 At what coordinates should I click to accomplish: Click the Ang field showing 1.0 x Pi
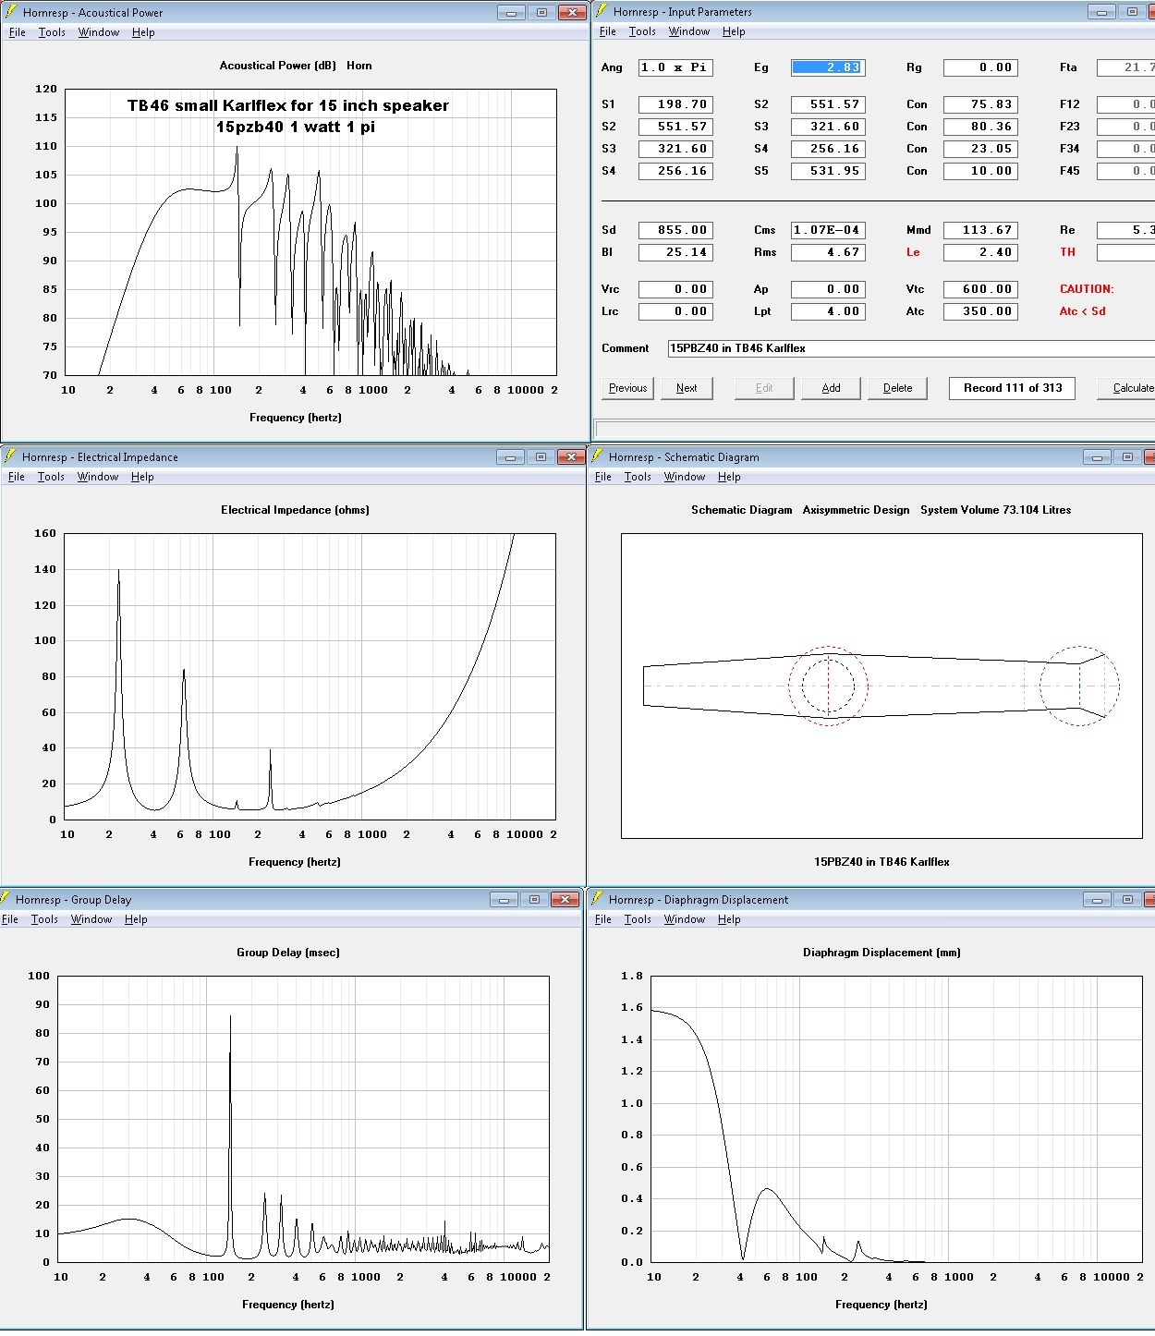click(675, 67)
